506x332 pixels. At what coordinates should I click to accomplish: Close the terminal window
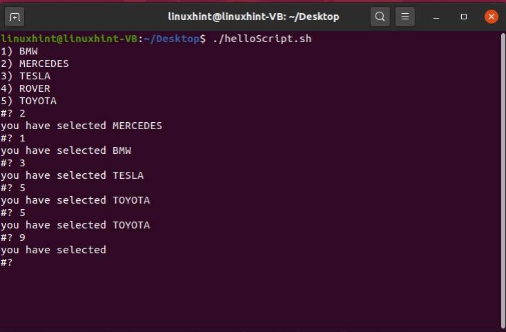pos(491,16)
